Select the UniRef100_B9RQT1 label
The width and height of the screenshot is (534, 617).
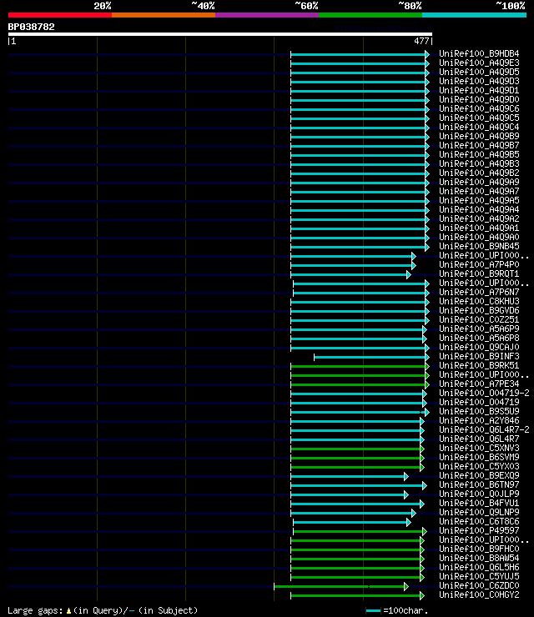click(x=479, y=273)
